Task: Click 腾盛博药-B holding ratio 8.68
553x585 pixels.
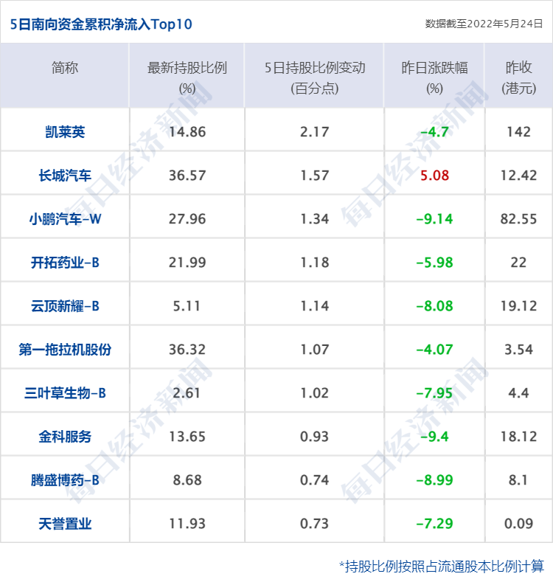Action: [187, 480]
